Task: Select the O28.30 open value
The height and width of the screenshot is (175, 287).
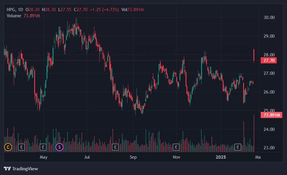Action: (x=32, y=10)
